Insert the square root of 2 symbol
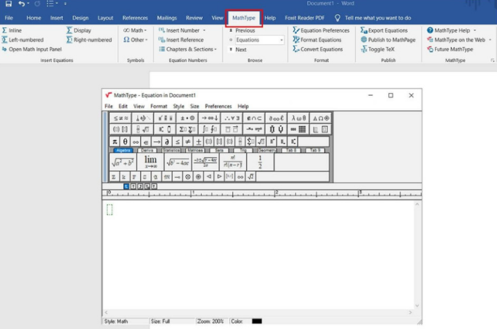Screen dimensions: 497x329 tap(250, 177)
